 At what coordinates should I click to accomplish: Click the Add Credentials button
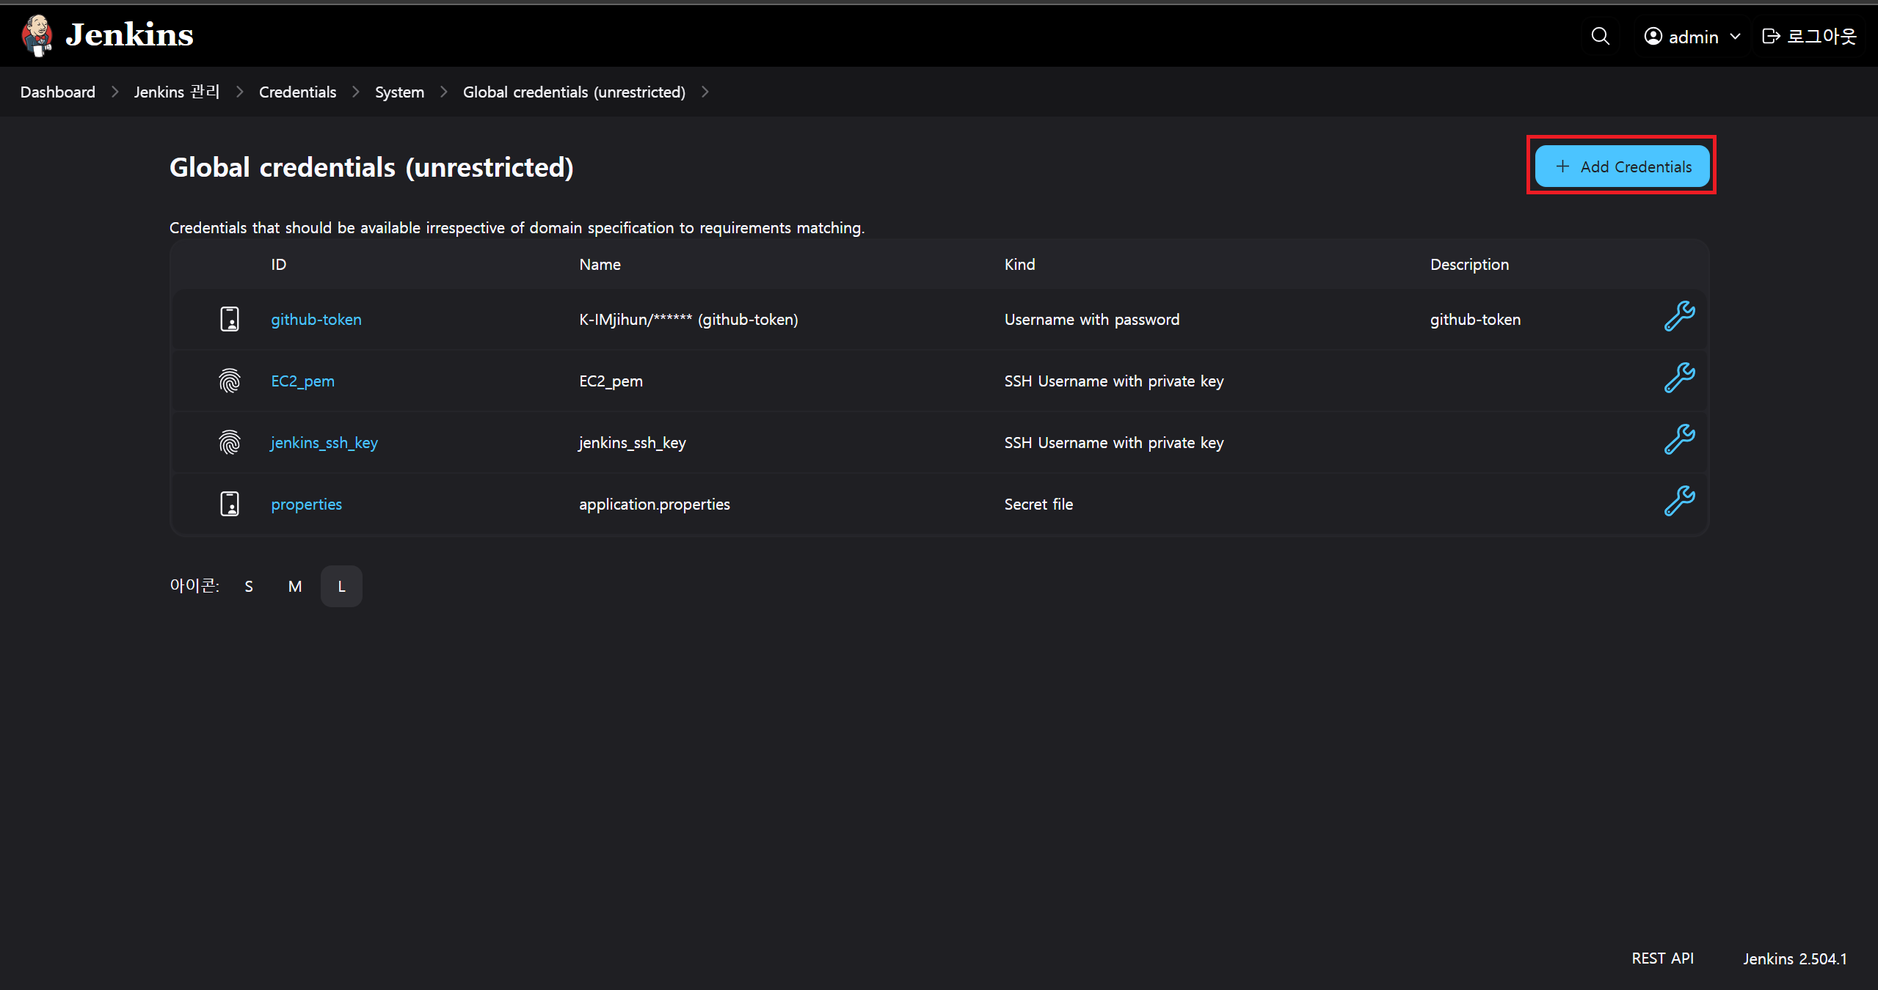click(x=1622, y=166)
